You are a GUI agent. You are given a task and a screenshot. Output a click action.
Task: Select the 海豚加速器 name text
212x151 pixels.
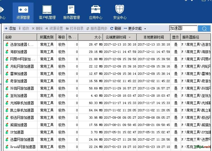click(19, 52)
